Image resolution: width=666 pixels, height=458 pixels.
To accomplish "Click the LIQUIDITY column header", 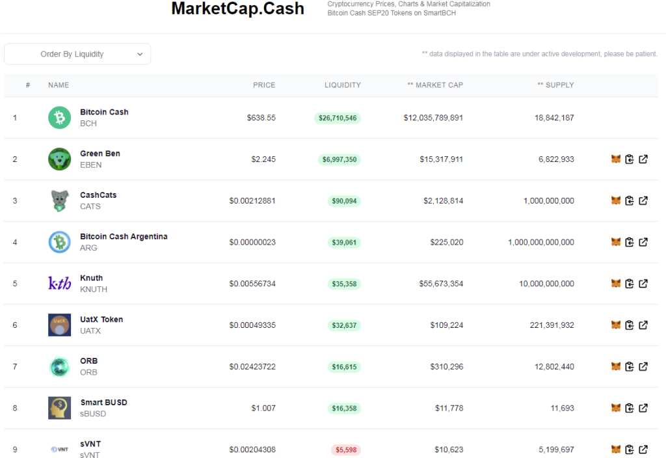I will (x=343, y=85).
